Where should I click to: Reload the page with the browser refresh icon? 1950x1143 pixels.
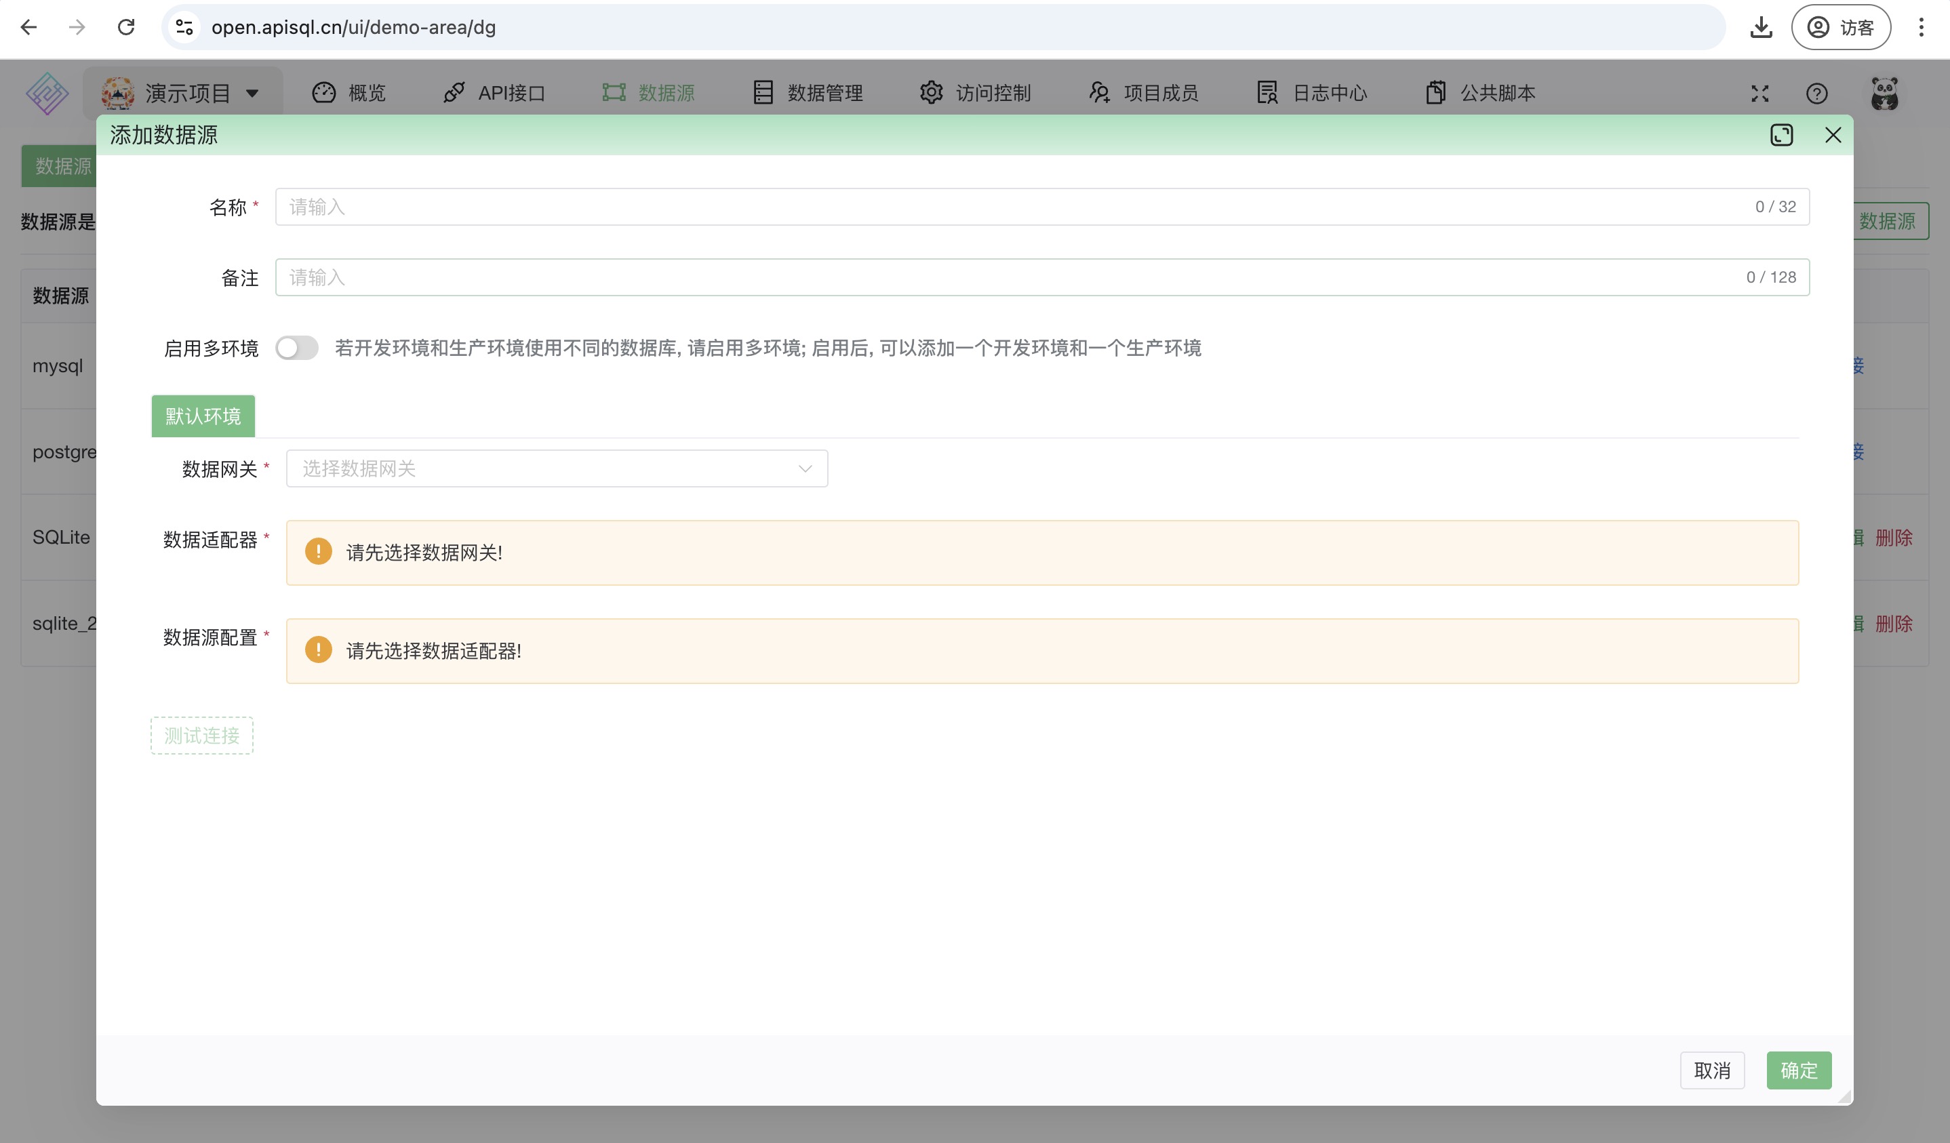126,28
